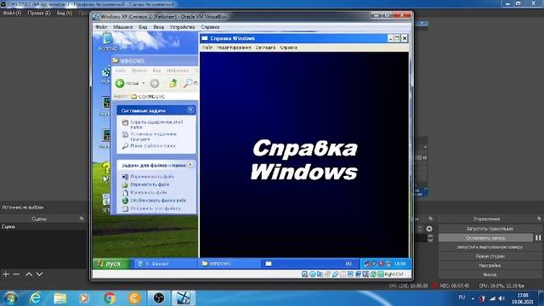544x306 pixels.
Task: Click the move scene up arrow in OBS
Action: tap(29, 275)
